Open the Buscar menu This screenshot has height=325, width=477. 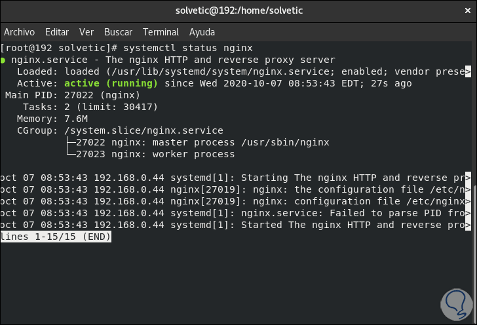click(118, 32)
